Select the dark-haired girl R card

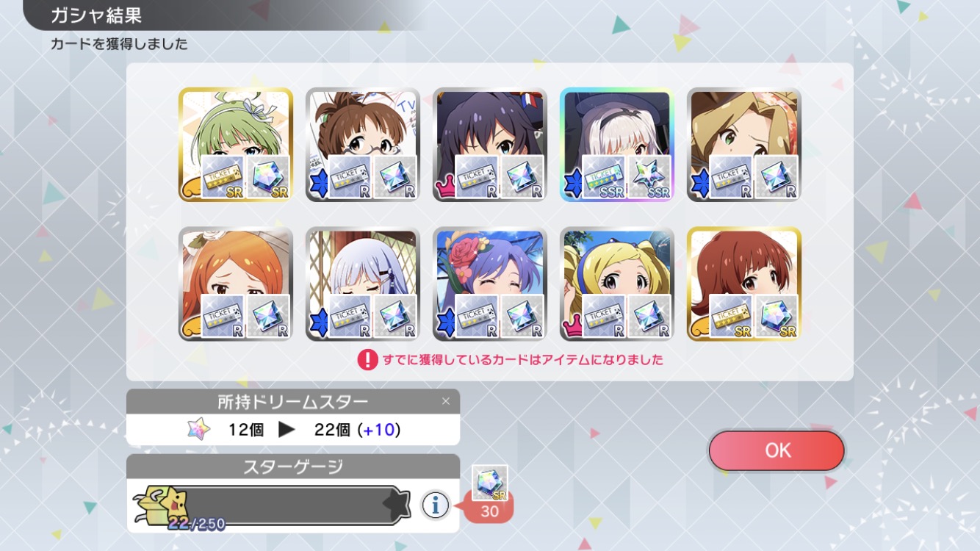tap(490, 145)
